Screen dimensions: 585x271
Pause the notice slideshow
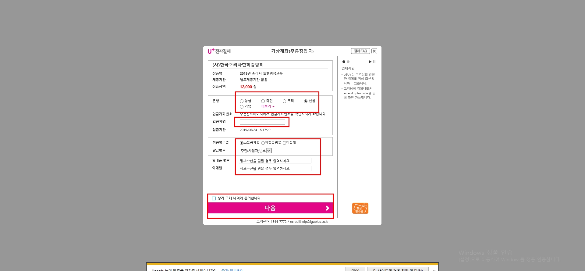point(374,62)
